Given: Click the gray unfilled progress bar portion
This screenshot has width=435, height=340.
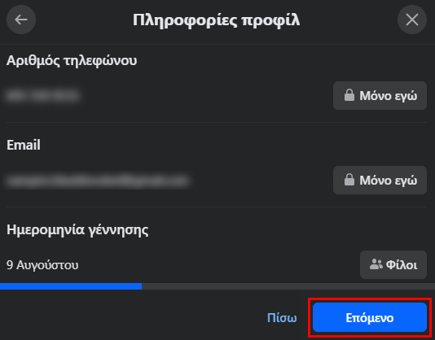Looking at the screenshot, I should tap(288, 286).
